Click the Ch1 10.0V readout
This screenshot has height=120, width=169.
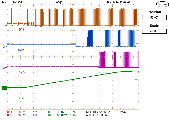(16, 112)
